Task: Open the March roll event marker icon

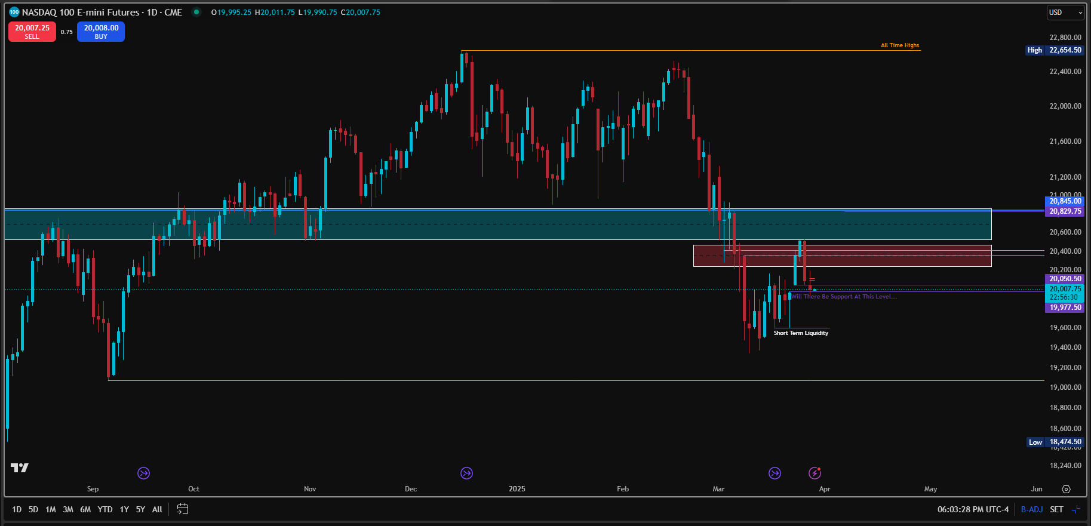Action: pyautogui.click(x=775, y=473)
